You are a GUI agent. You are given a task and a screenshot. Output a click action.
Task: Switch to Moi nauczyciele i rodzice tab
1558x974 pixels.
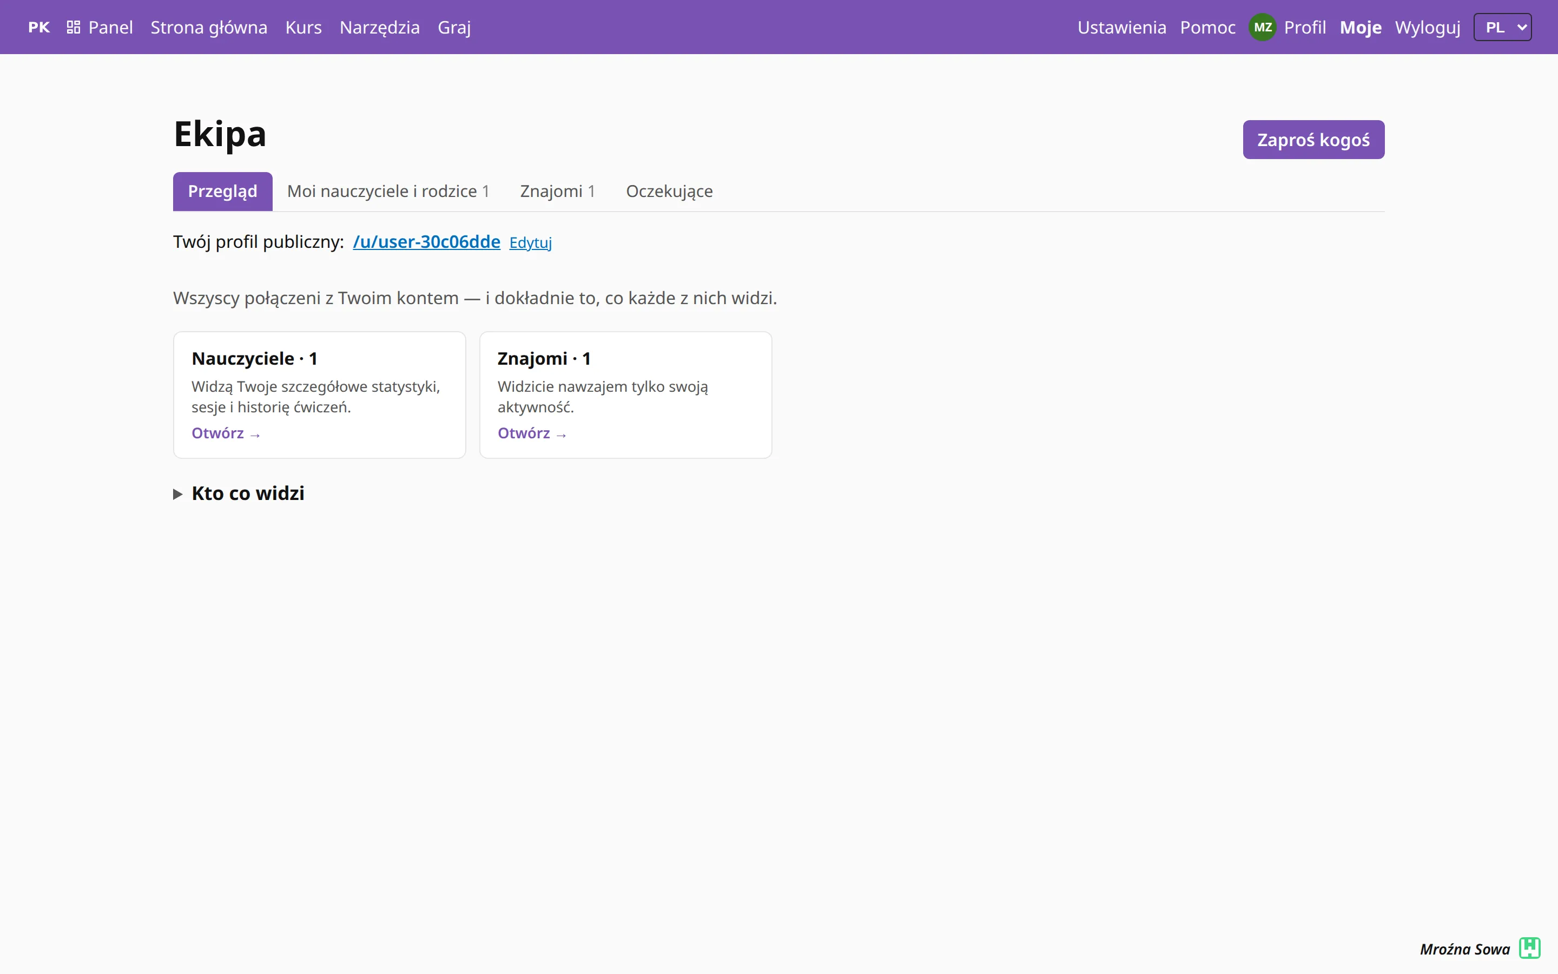tap(388, 192)
